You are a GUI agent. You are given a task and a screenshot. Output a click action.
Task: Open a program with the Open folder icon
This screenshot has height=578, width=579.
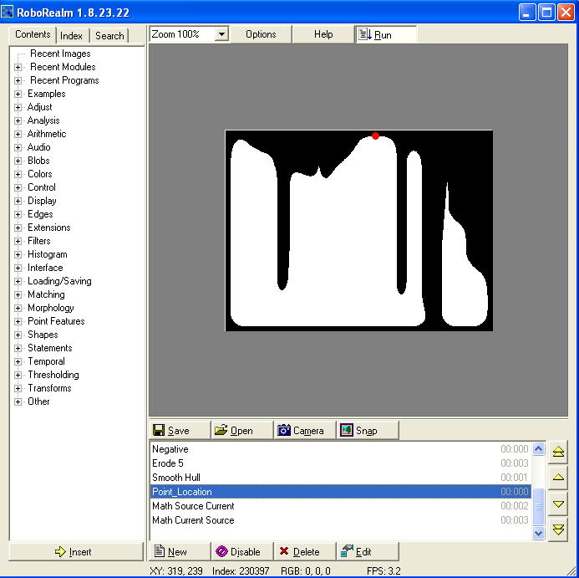pyautogui.click(x=221, y=431)
